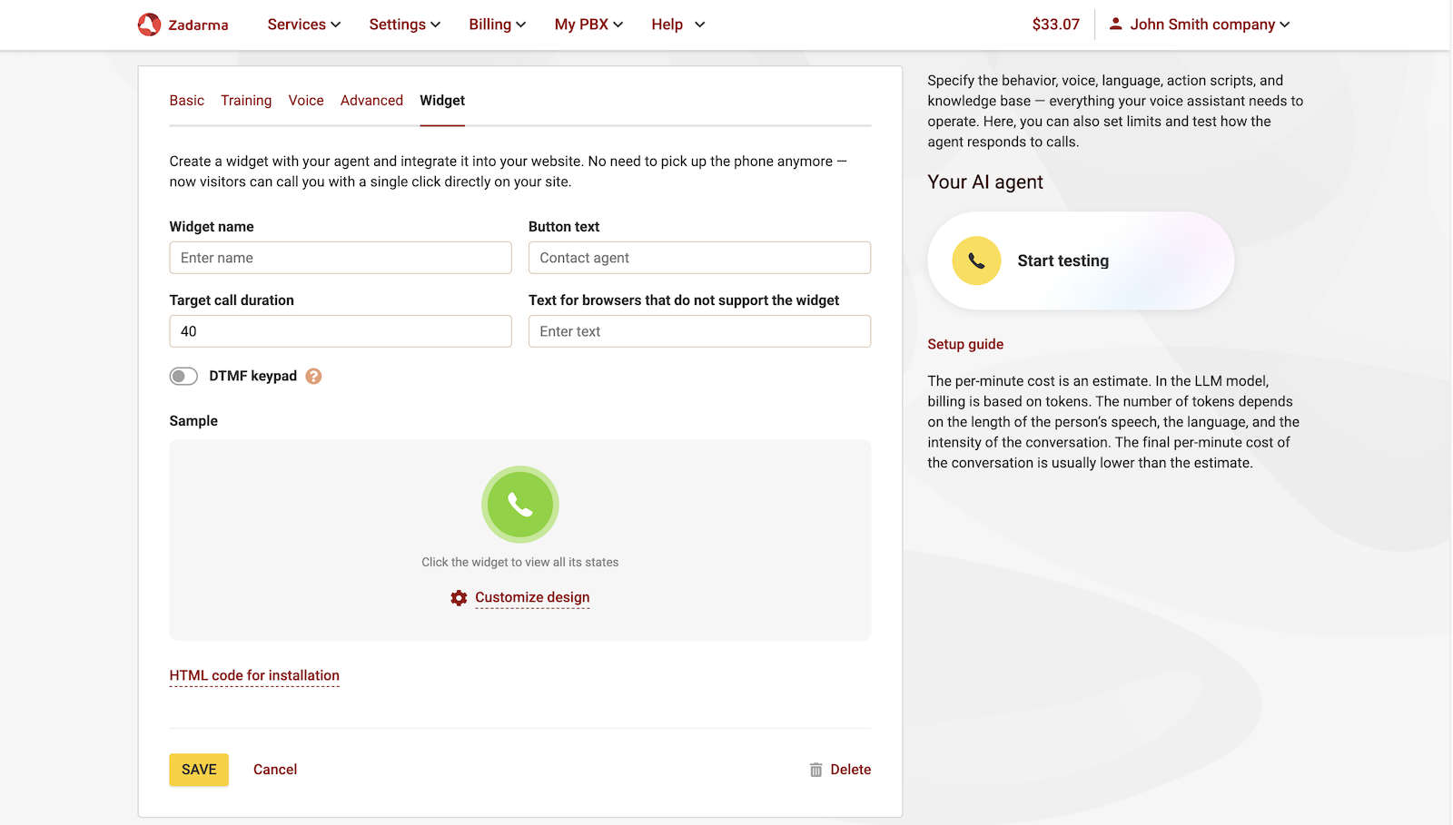The image size is (1453, 825).
Task: Click the Target call duration field
Action: pyautogui.click(x=340, y=330)
